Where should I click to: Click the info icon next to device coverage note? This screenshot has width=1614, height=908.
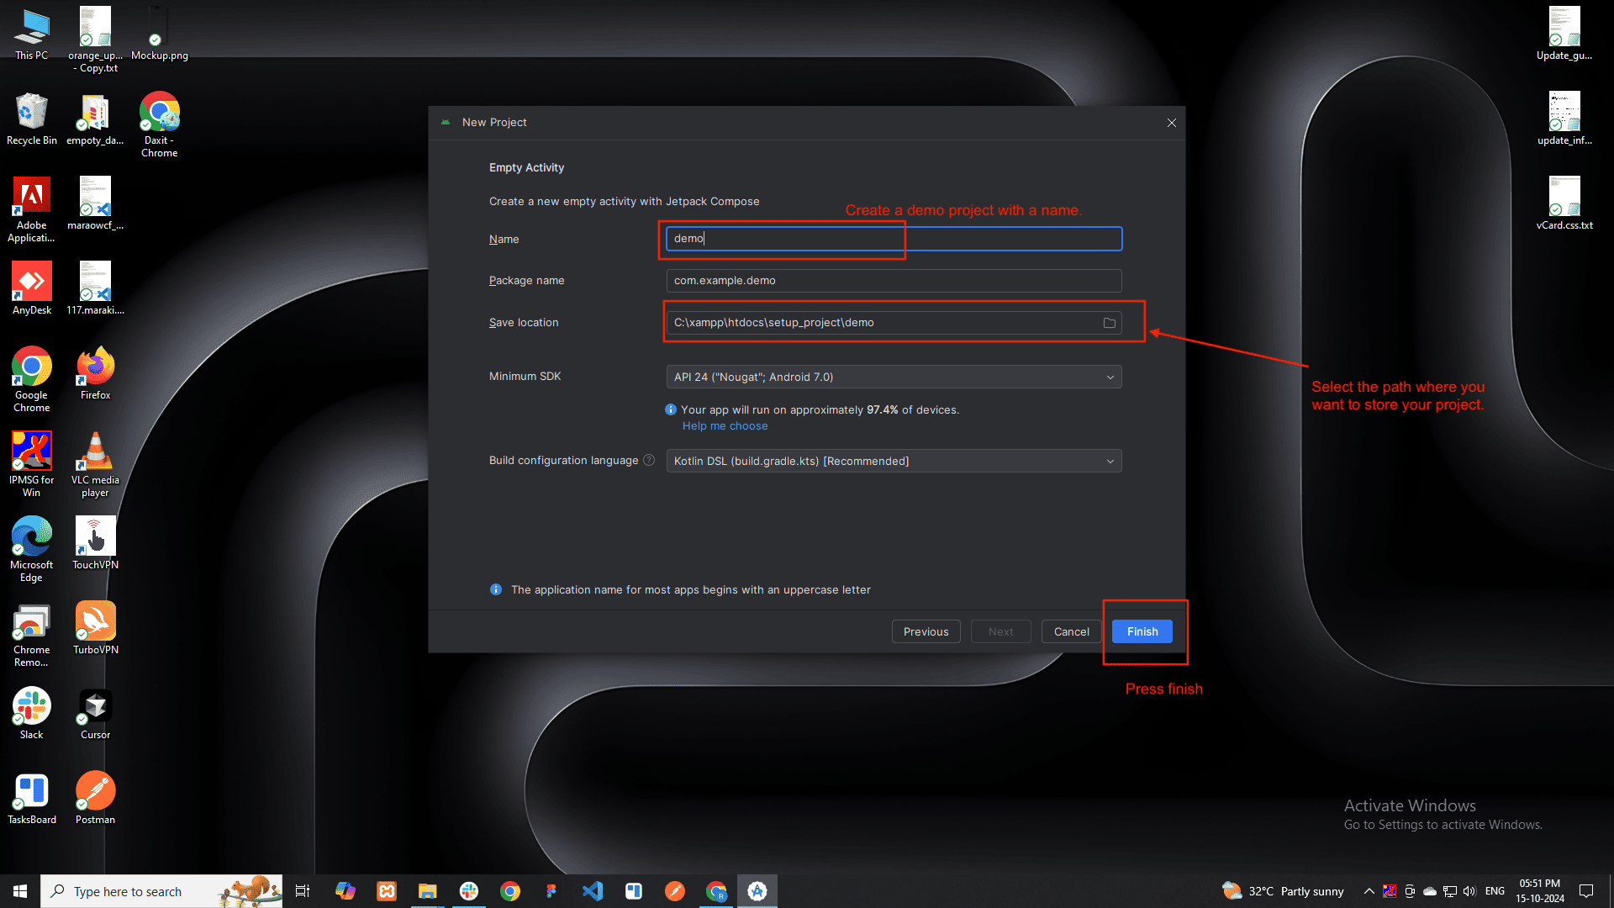tap(670, 409)
